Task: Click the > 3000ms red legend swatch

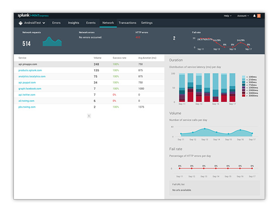Action: pos(243,96)
